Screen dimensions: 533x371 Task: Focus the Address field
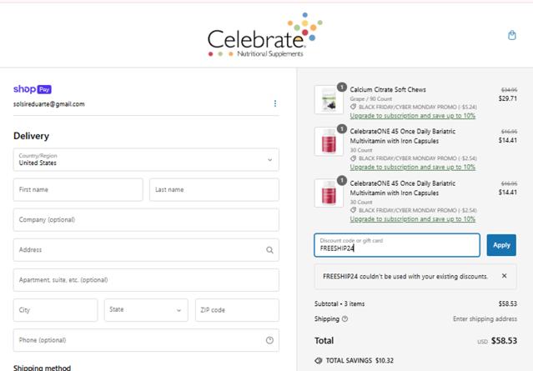point(146,250)
